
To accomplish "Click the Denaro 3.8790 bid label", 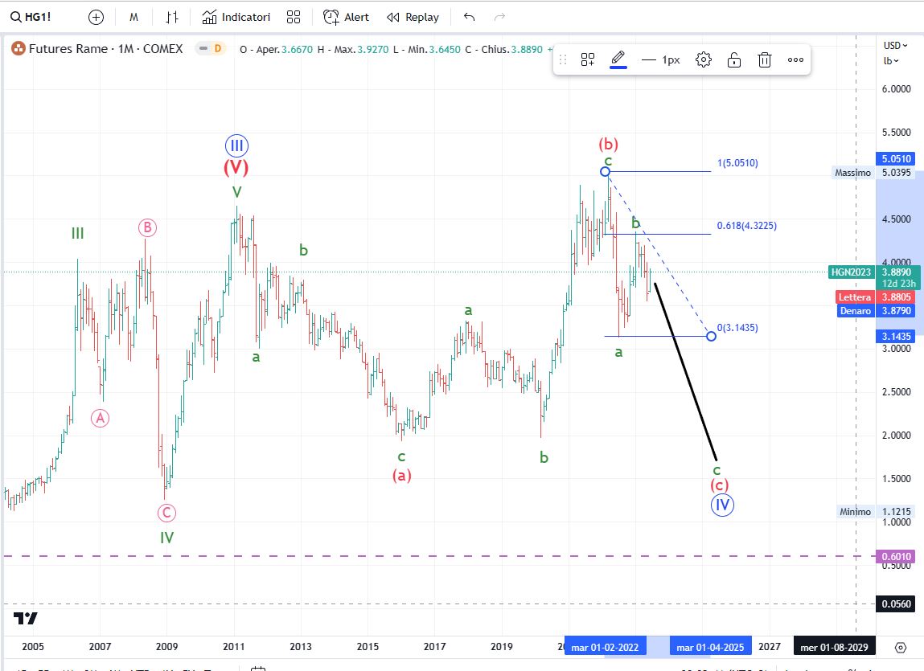I will [x=876, y=310].
